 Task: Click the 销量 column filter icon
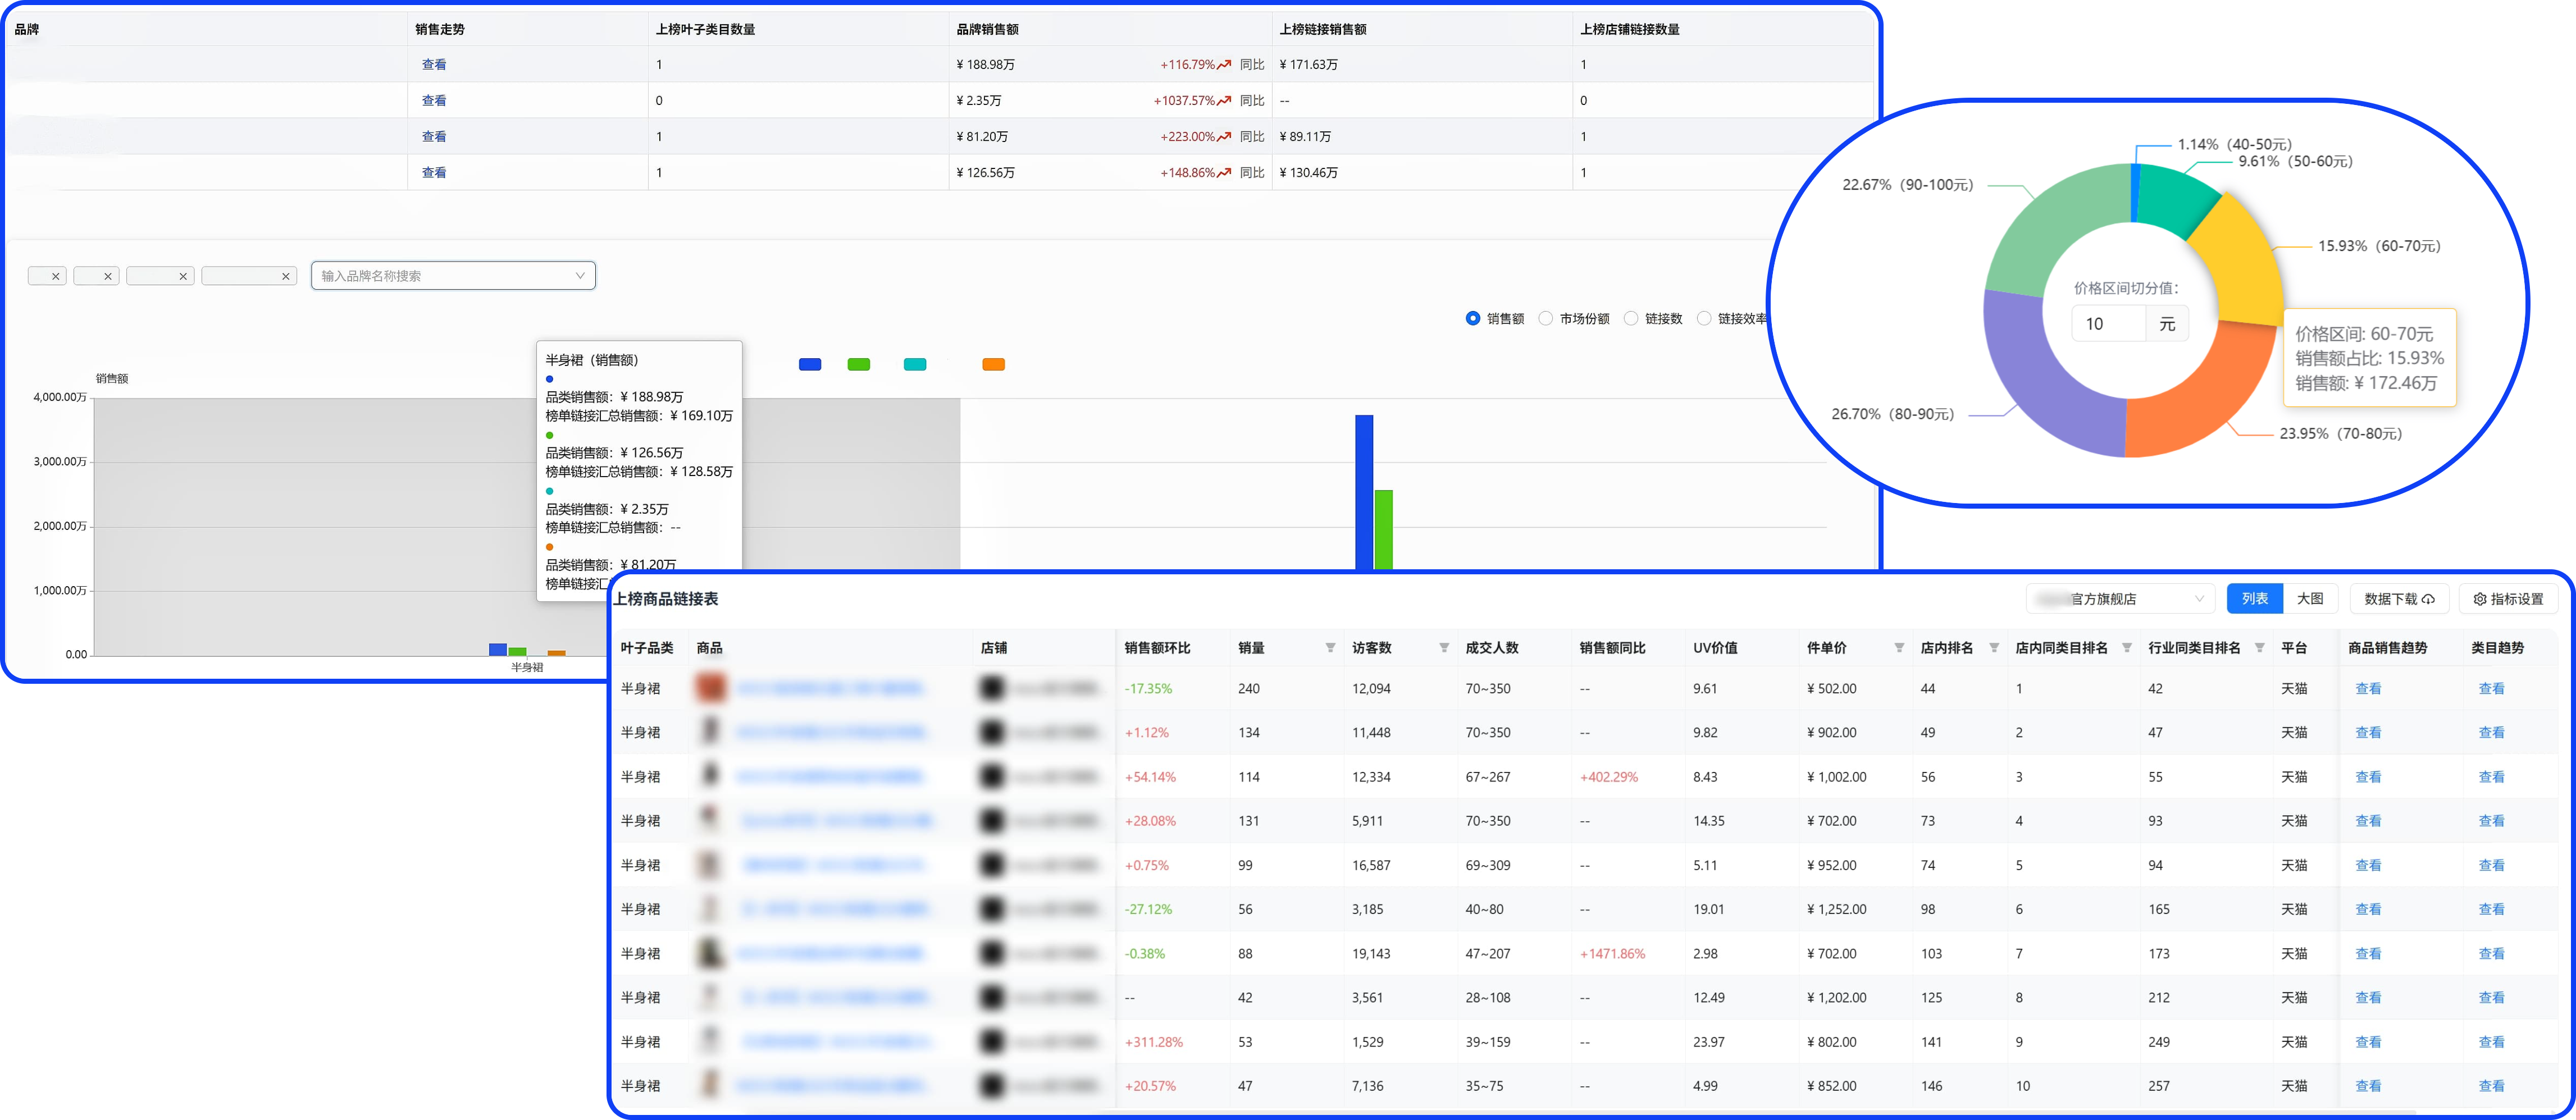1330,648
